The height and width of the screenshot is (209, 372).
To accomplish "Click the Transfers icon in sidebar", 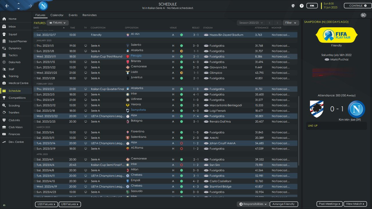I will [x=4, y=113].
